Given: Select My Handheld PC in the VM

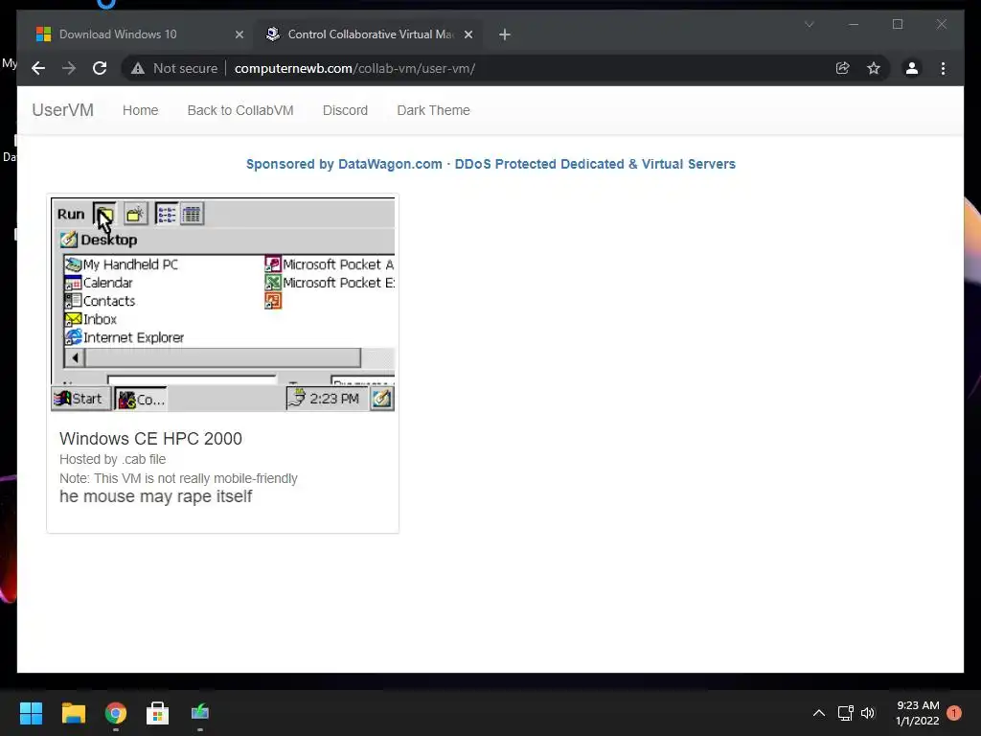Looking at the screenshot, I should [122, 264].
